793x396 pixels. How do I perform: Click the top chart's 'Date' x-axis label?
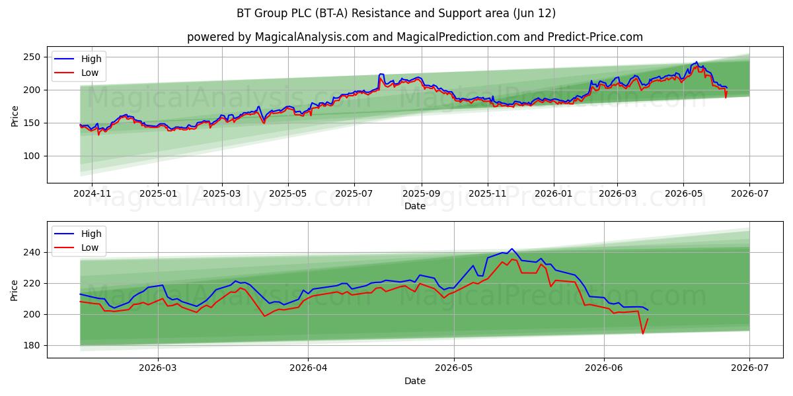(x=415, y=207)
